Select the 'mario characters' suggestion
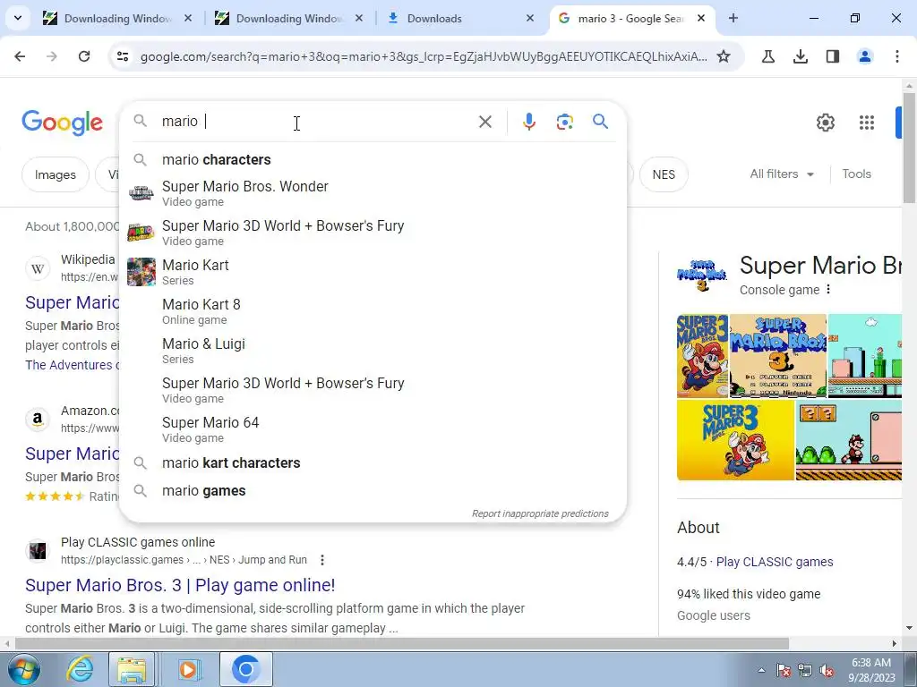This screenshot has width=917, height=687. (373, 159)
